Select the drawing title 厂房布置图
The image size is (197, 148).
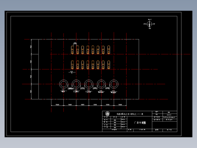[x=140, y=123]
